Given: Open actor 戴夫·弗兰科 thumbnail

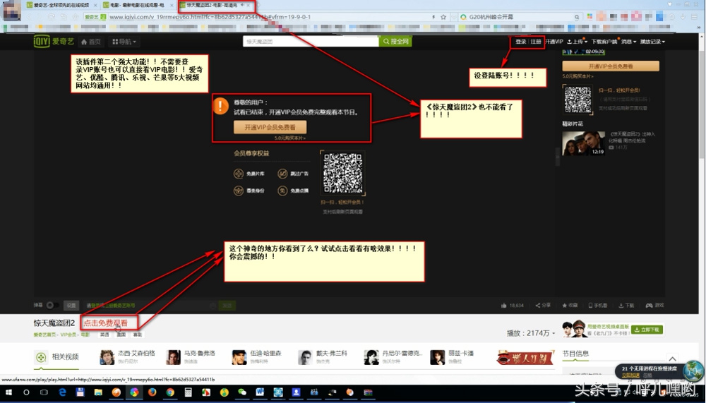Looking at the screenshot, I should tap(305, 357).
